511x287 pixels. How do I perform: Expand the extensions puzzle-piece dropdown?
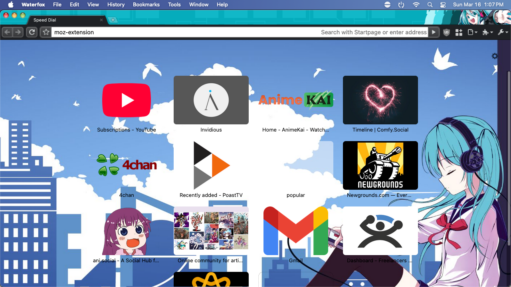[x=487, y=32]
